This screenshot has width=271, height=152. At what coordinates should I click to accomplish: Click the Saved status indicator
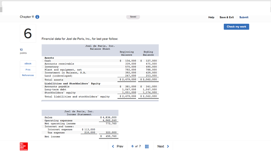(133, 16)
